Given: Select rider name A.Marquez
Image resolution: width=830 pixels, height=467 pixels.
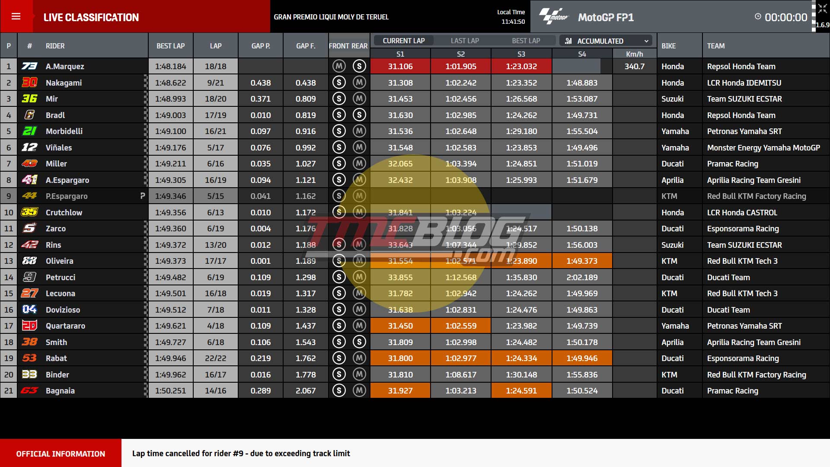Looking at the screenshot, I should click(65, 66).
